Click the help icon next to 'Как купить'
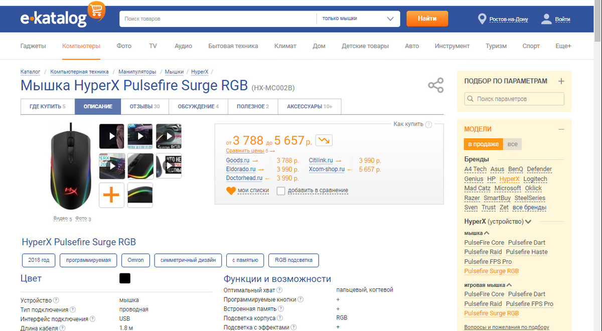Screen dimensions: 602x331 428,124
